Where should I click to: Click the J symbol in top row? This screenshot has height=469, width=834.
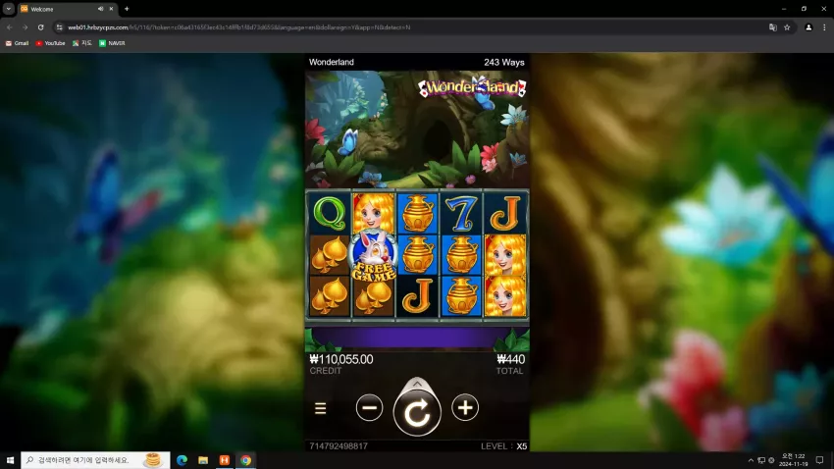point(504,213)
